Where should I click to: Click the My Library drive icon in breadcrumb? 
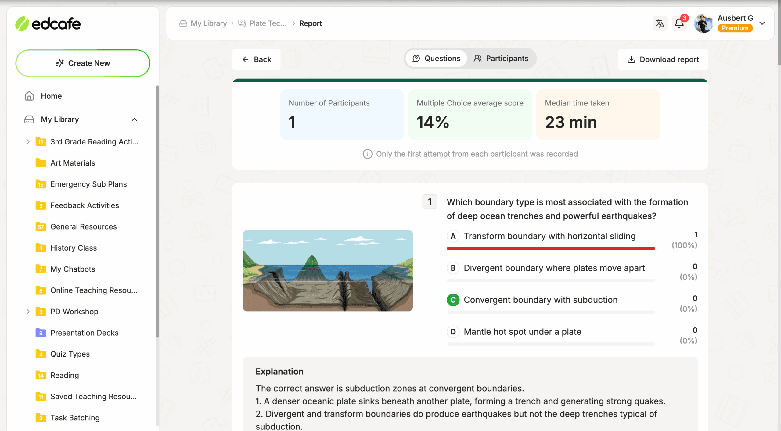point(183,23)
